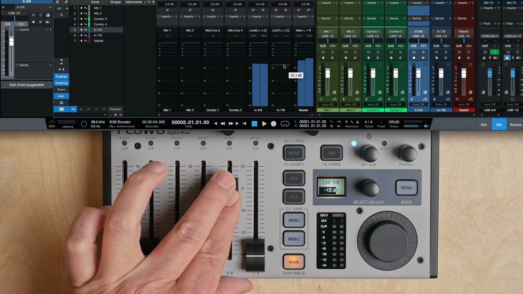
Task: Toggle the Ausgänge outputs view button
Action: click(x=61, y=83)
